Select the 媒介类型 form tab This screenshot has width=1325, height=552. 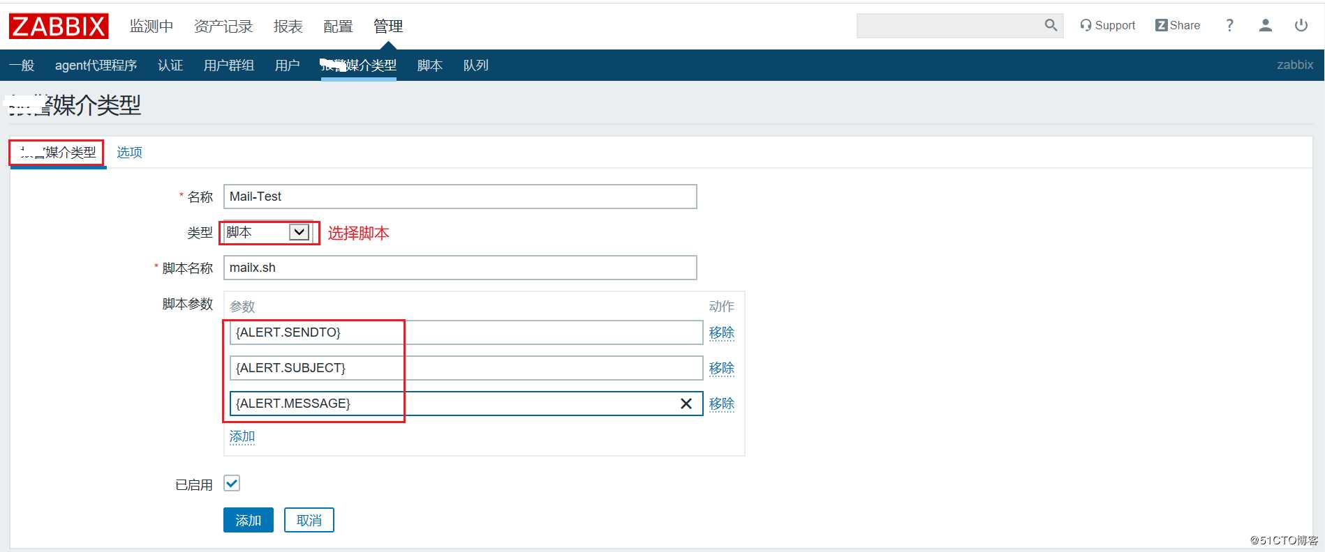57,153
